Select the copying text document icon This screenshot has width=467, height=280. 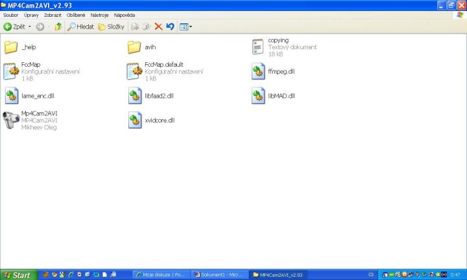click(x=257, y=47)
